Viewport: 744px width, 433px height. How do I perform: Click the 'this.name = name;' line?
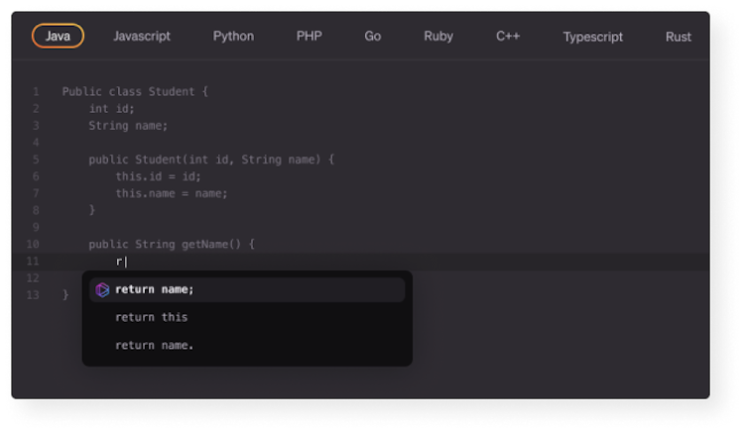(x=172, y=193)
